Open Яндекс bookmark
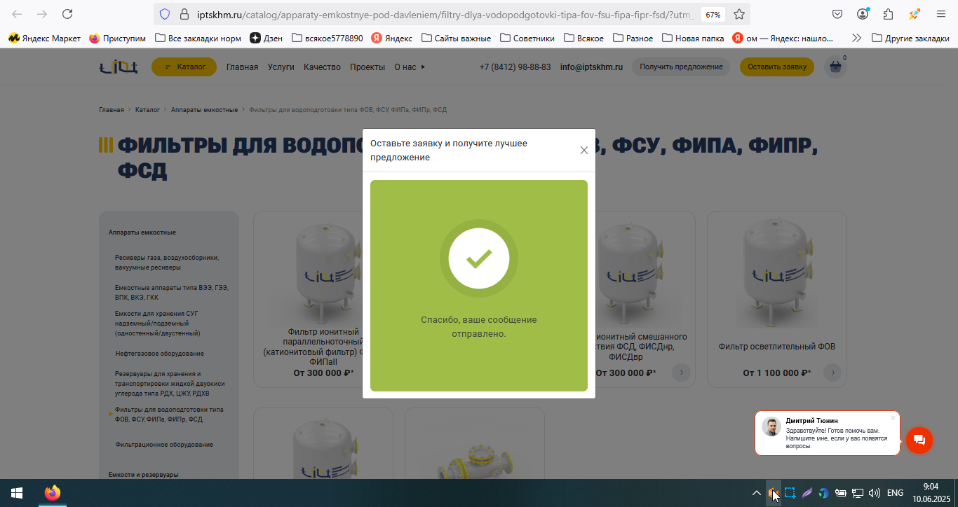 [392, 39]
